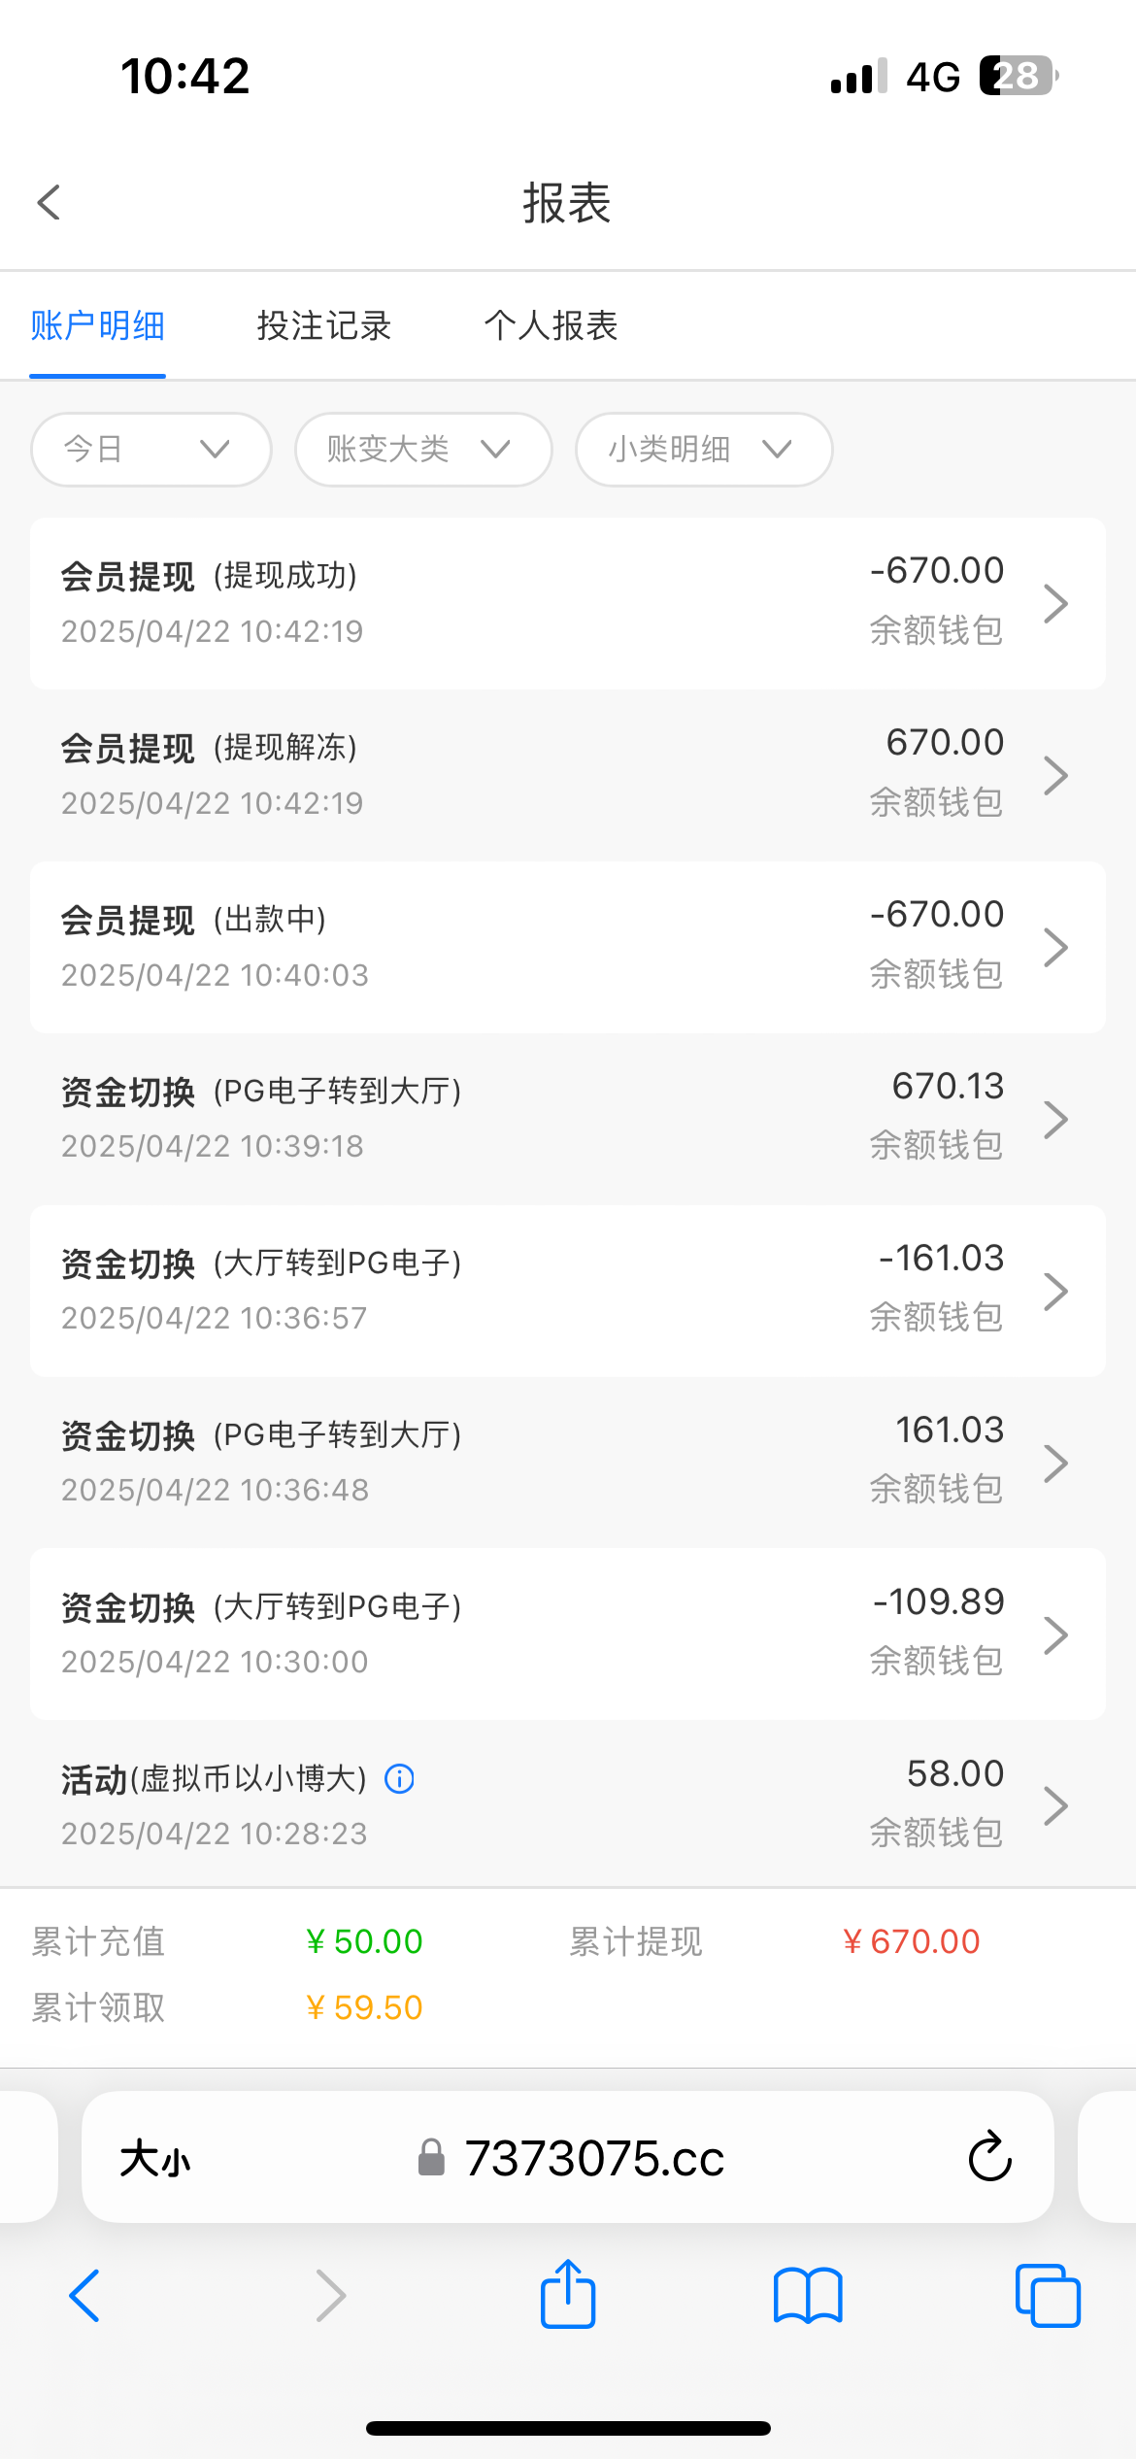Go back with the Safari back arrow
This screenshot has height=2459, width=1136.
pyautogui.click(x=85, y=2296)
